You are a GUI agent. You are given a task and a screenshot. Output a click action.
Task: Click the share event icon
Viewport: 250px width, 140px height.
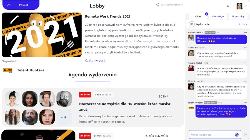(157, 5)
